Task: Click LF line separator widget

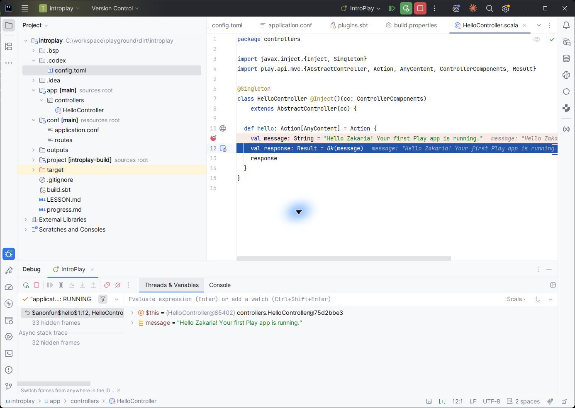Action: (473, 401)
